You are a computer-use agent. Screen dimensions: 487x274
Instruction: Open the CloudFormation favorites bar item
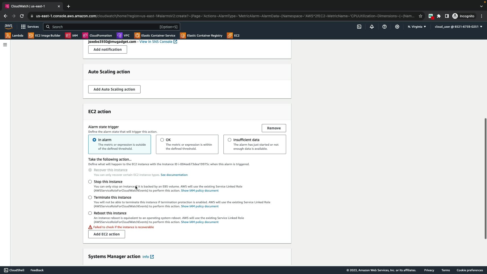[97, 36]
